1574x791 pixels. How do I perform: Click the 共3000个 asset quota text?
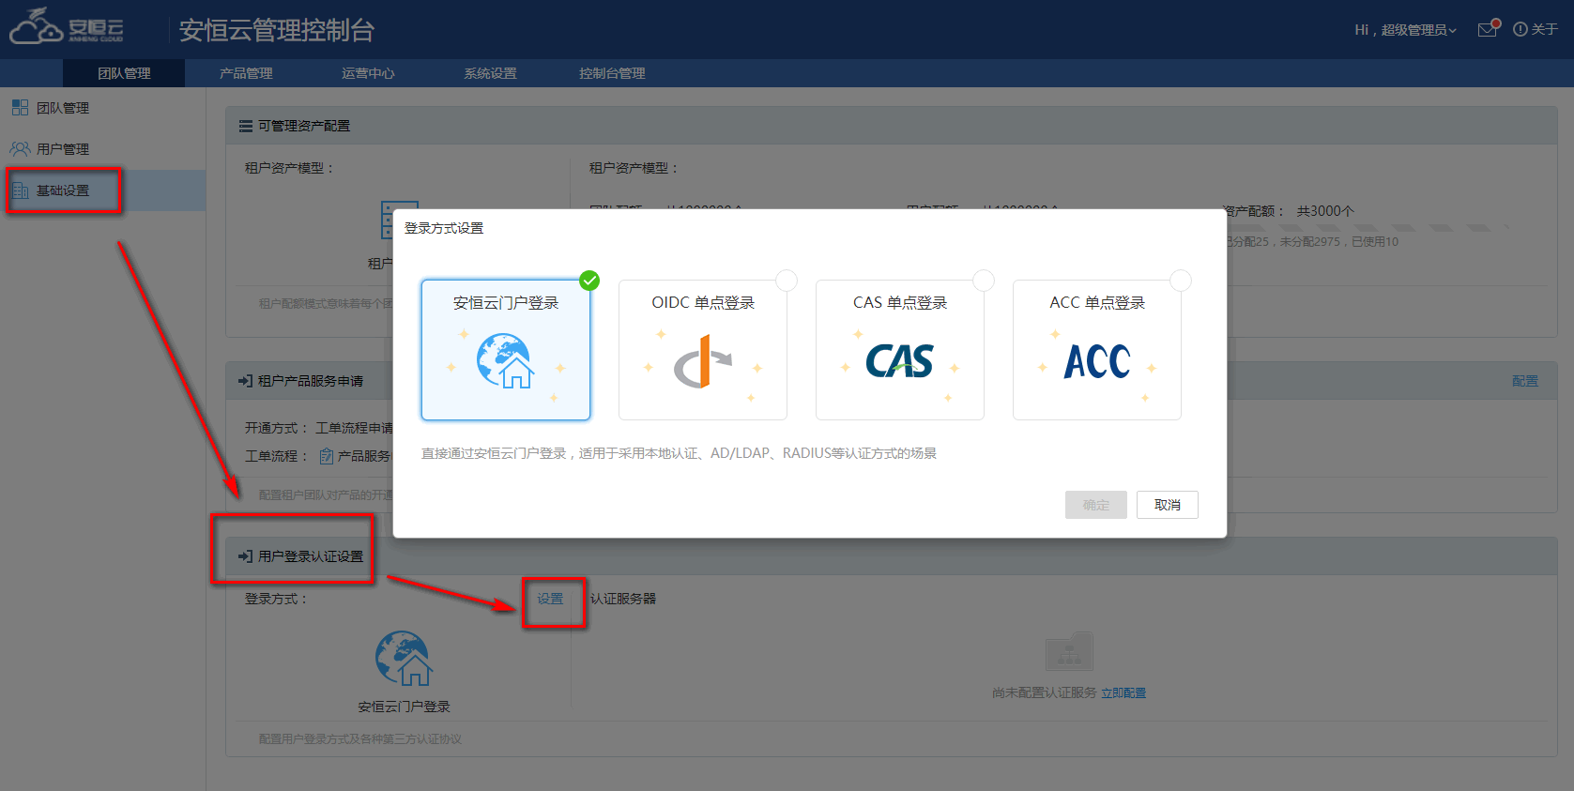pyautogui.click(x=1325, y=211)
